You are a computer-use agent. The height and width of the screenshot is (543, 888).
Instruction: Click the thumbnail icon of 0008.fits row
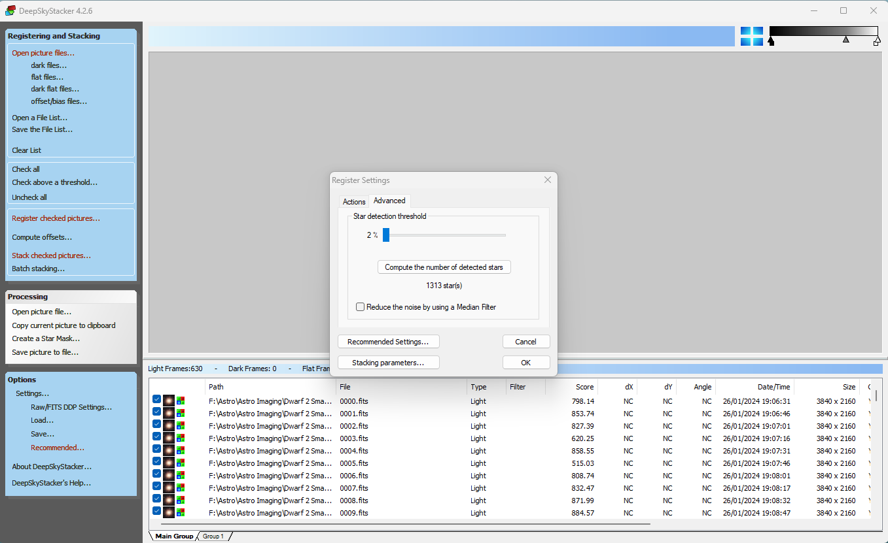point(169,500)
